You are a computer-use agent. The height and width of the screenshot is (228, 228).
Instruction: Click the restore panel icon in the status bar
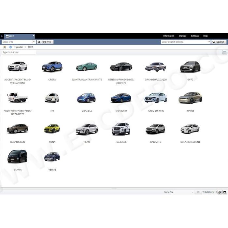[x=220, y=192]
